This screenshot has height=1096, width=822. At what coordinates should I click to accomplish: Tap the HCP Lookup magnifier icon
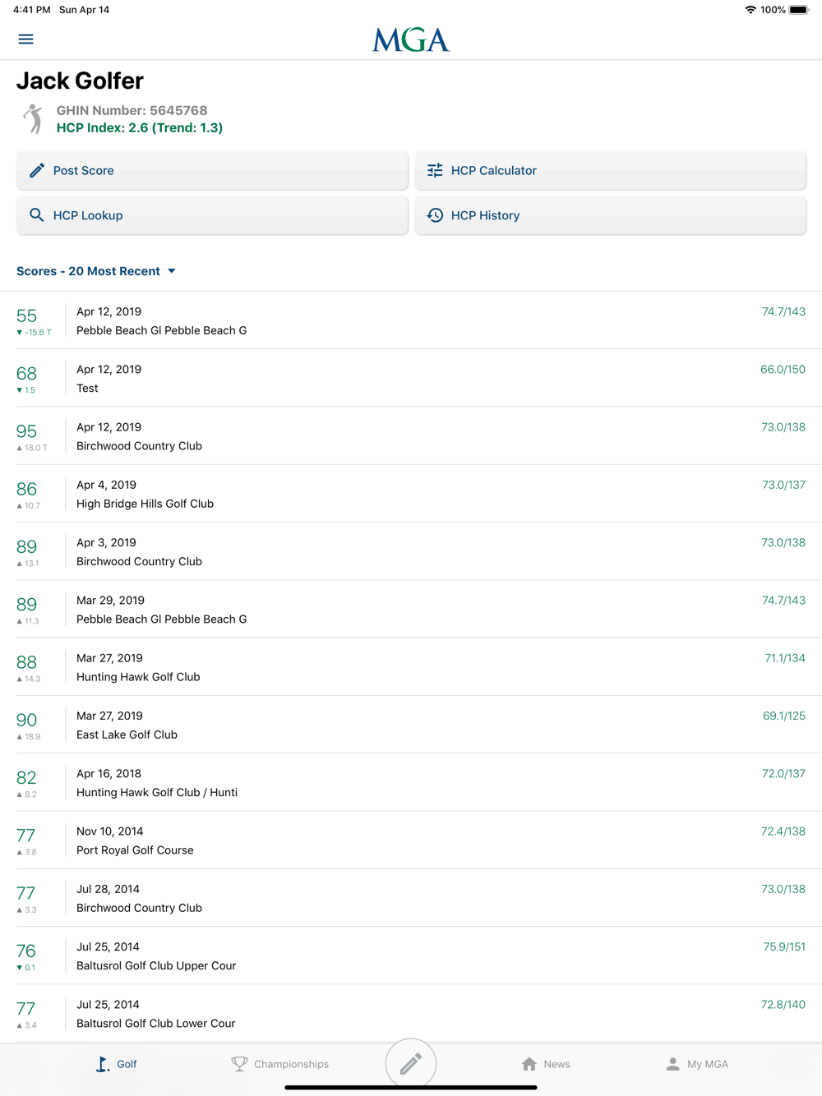coord(37,215)
